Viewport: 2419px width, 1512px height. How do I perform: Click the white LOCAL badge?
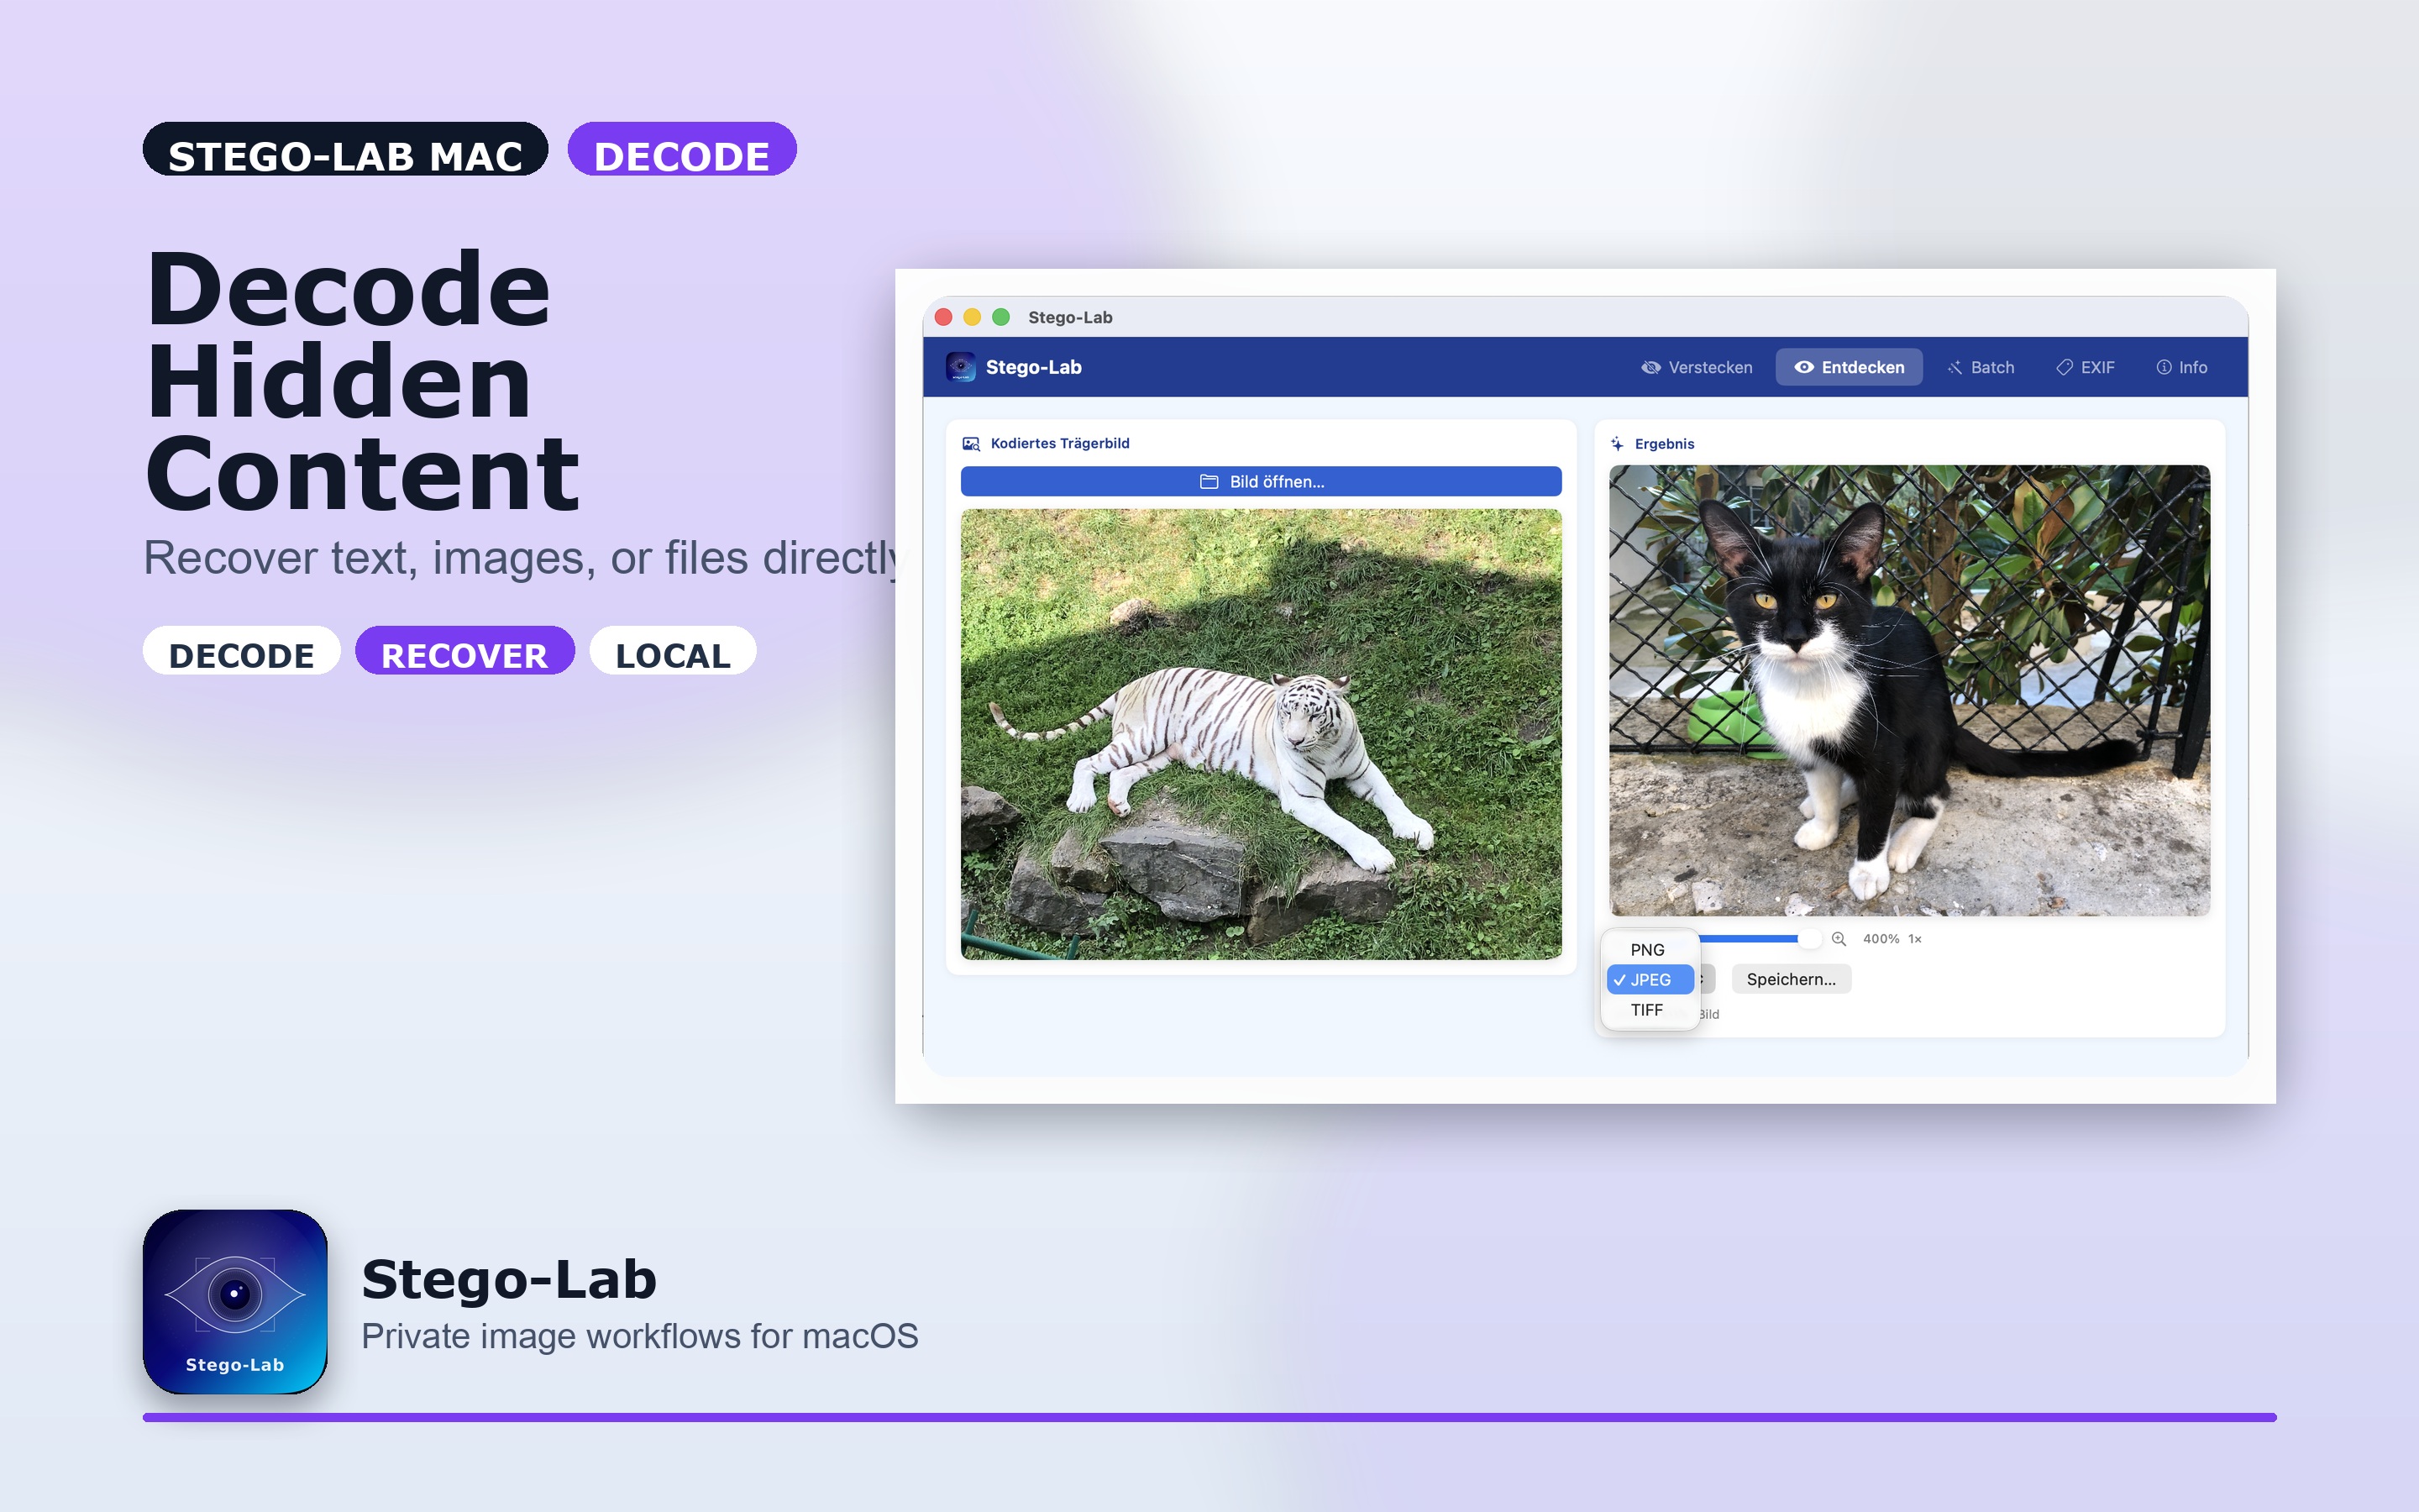(673, 651)
